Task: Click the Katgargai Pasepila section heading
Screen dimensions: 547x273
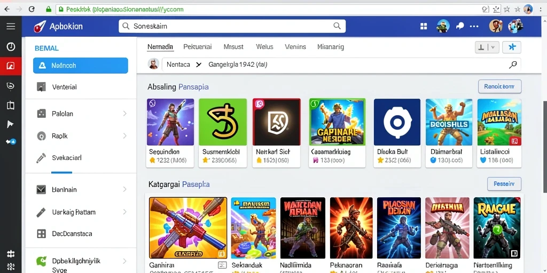Action: click(179, 184)
